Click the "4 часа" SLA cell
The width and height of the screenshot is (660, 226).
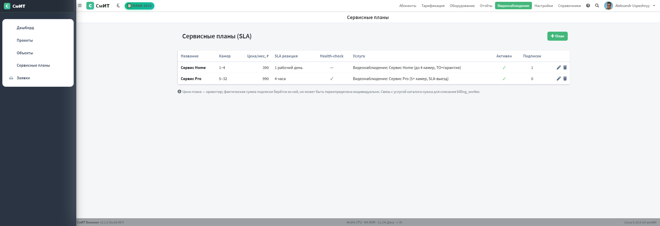click(x=280, y=79)
